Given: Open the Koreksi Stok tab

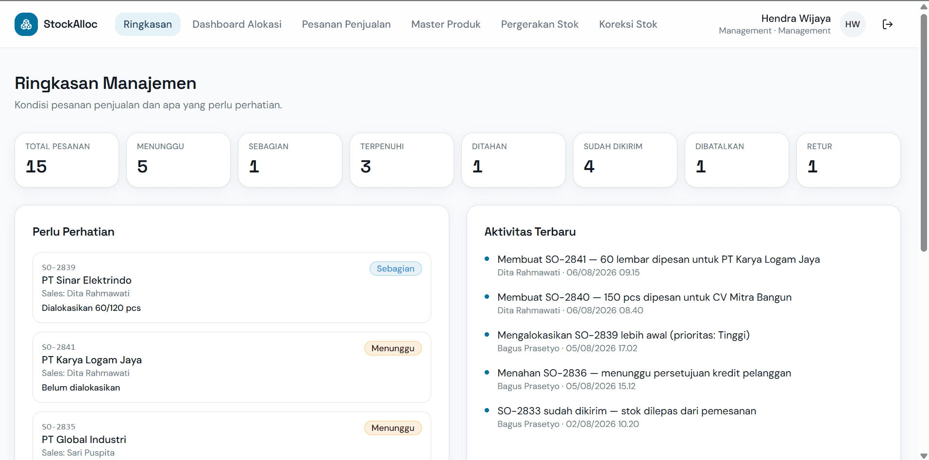Looking at the screenshot, I should (x=628, y=24).
